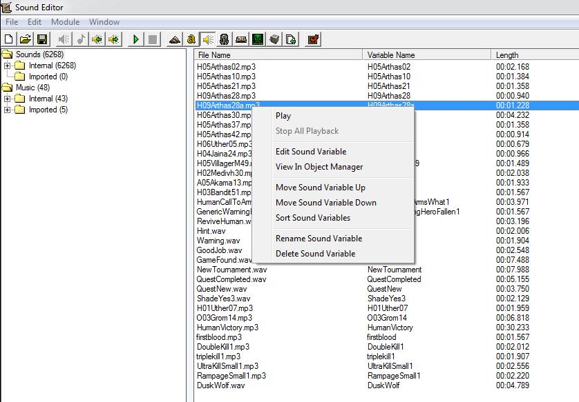Select the Imported (5) folder label
This screenshot has width=579, height=402.
pos(48,110)
